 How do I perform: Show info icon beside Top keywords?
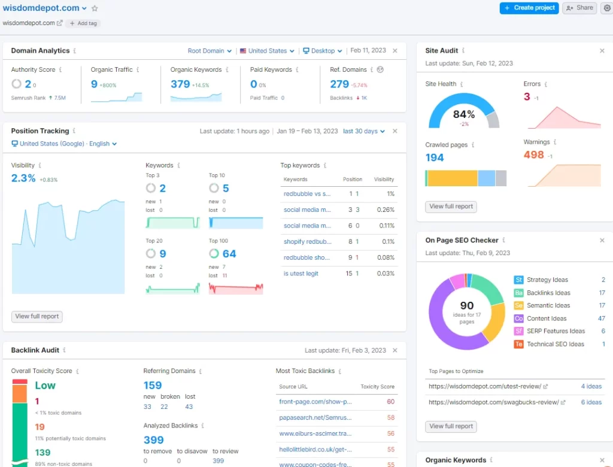click(325, 165)
